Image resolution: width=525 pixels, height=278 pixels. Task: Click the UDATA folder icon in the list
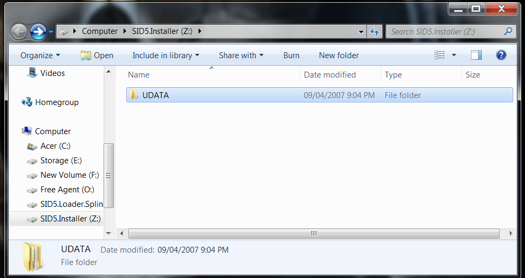(134, 95)
